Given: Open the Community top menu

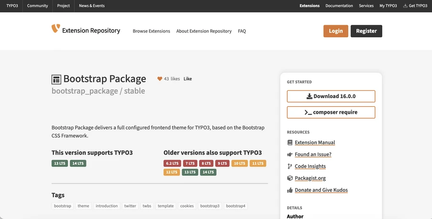Looking at the screenshot, I should point(37,6).
